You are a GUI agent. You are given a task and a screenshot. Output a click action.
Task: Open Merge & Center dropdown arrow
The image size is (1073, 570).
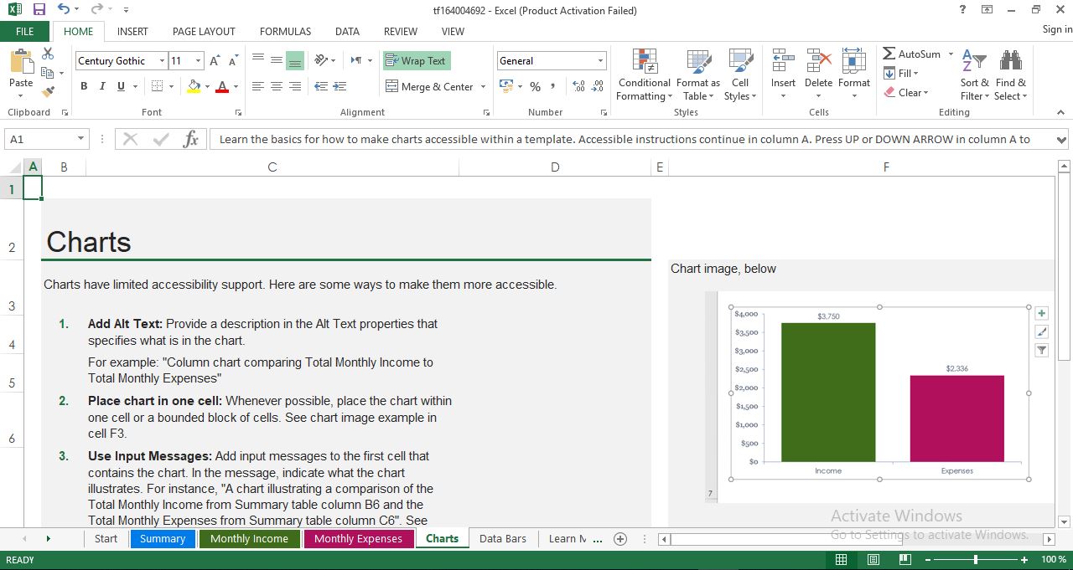(482, 86)
